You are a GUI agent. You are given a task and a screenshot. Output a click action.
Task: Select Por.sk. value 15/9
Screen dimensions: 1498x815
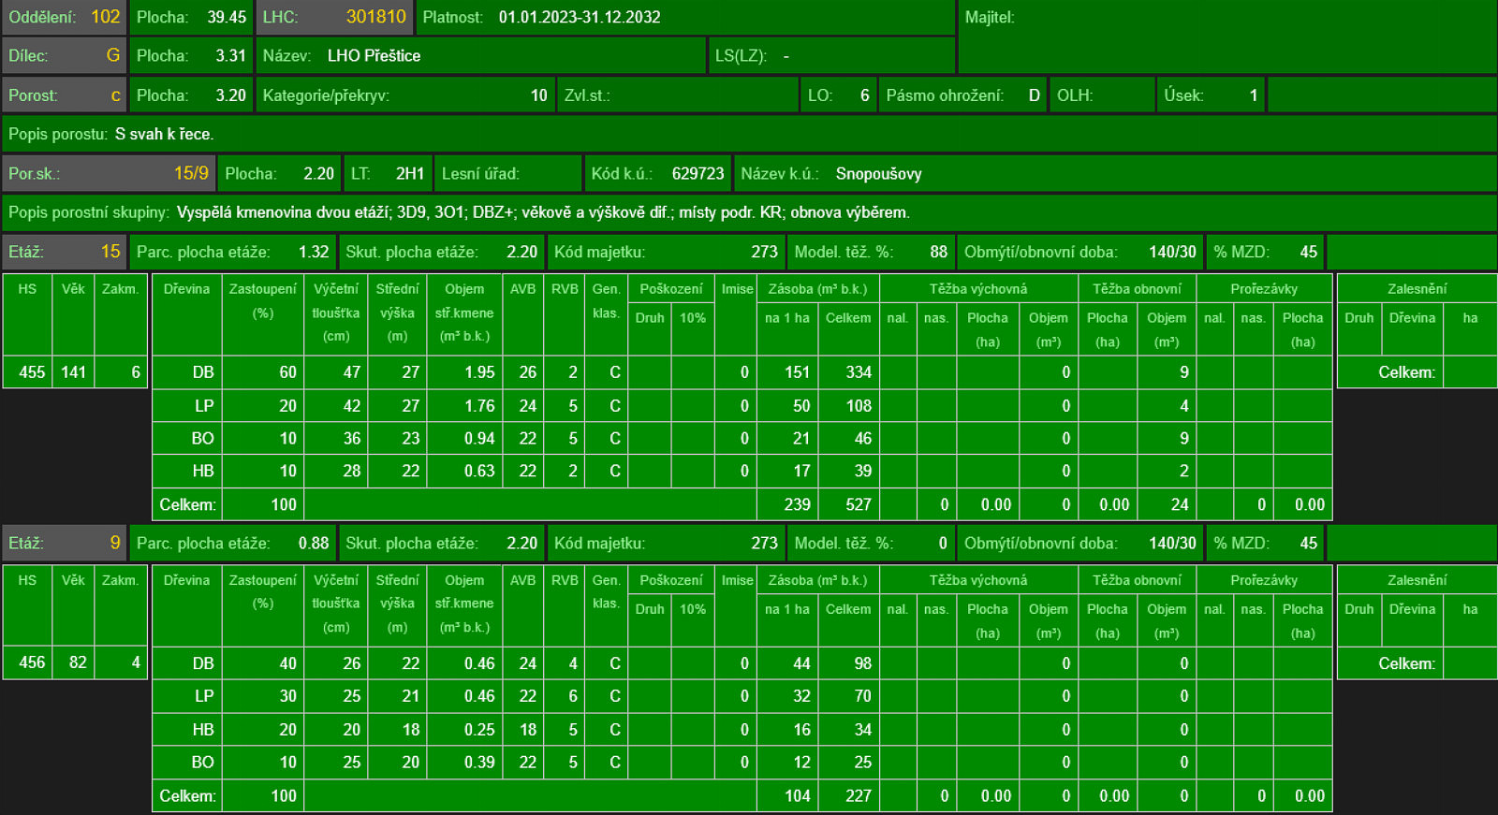191,173
